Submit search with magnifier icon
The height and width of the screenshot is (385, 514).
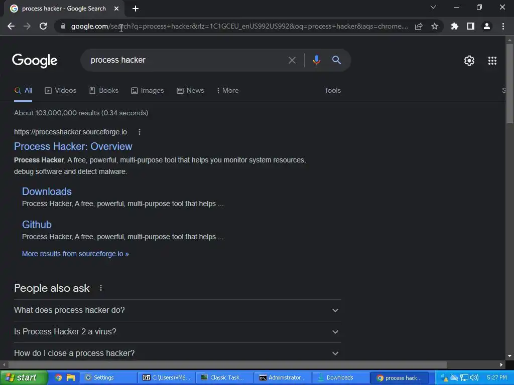[x=336, y=60]
